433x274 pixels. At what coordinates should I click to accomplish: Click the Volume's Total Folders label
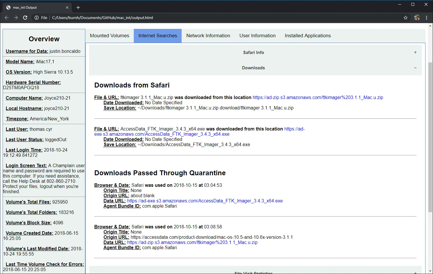click(31, 213)
